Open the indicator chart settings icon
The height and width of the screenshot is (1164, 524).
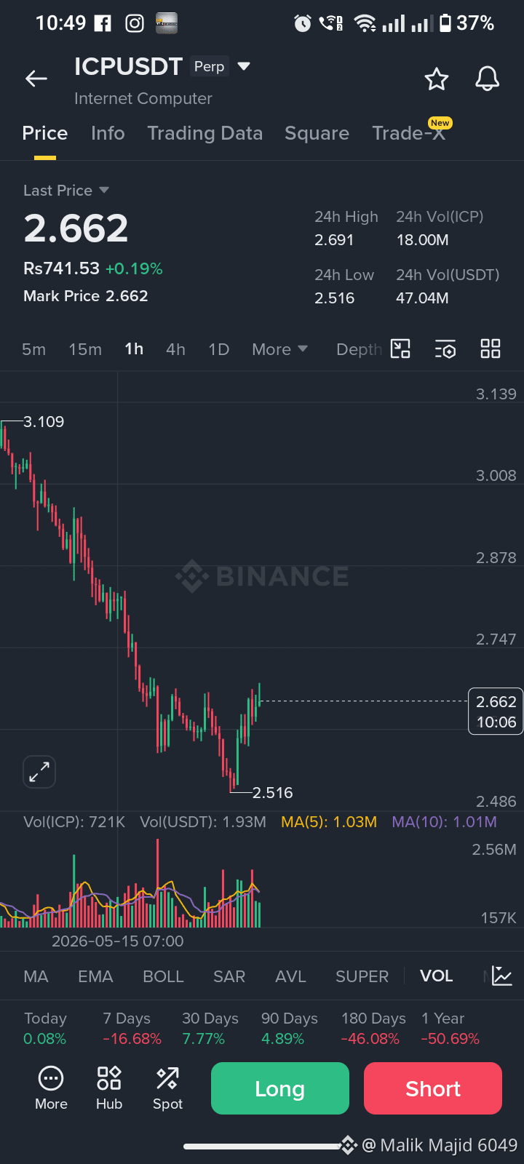point(502,976)
